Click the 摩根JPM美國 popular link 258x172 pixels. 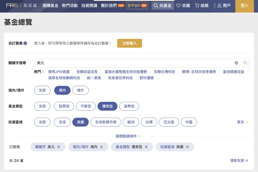pos(59,72)
